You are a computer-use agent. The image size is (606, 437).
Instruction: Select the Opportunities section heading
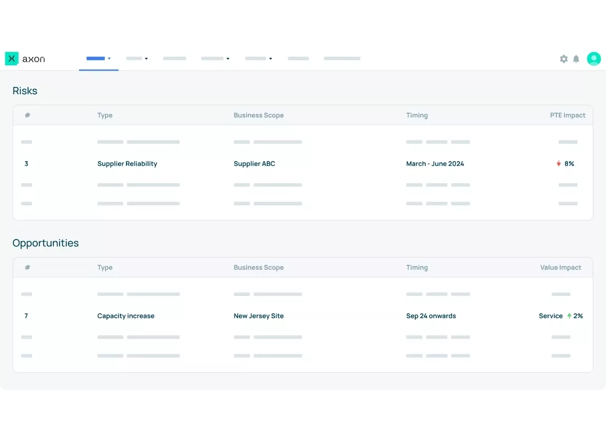pos(46,243)
